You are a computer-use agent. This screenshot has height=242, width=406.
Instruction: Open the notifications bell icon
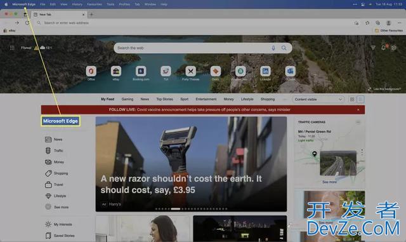click(x=383, y=48)
